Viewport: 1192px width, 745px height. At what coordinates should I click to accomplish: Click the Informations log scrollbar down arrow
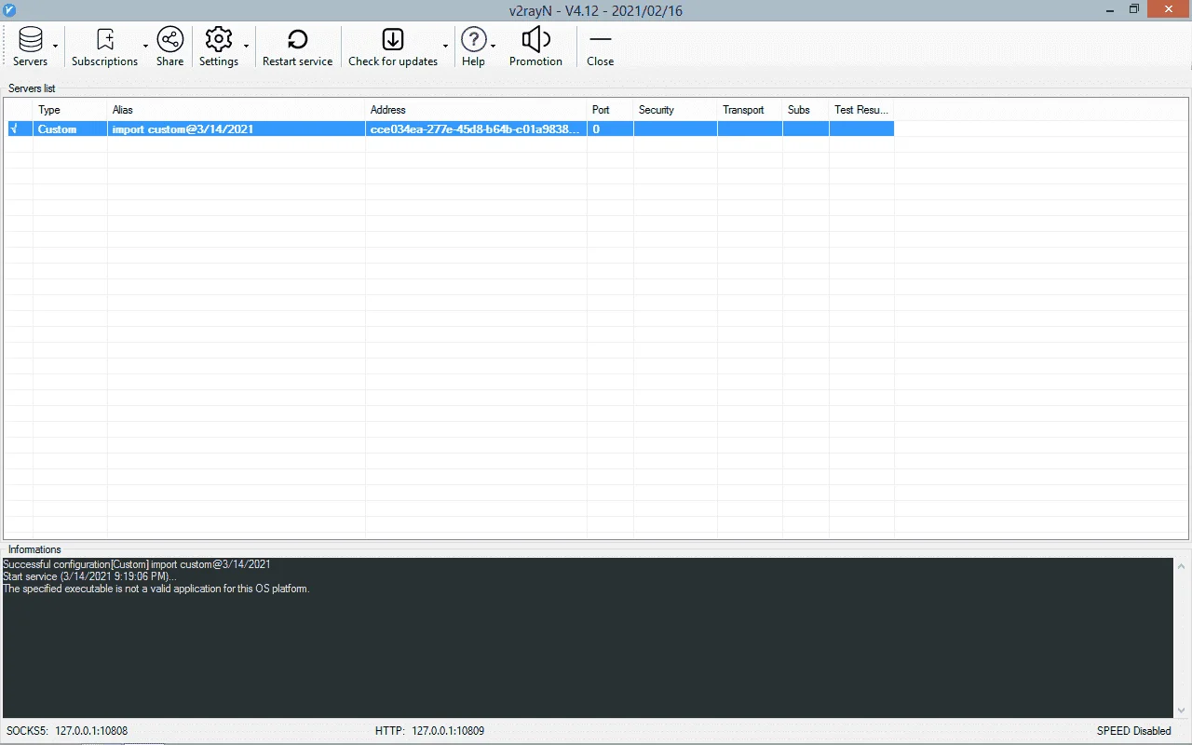[x=1182, y=710]
